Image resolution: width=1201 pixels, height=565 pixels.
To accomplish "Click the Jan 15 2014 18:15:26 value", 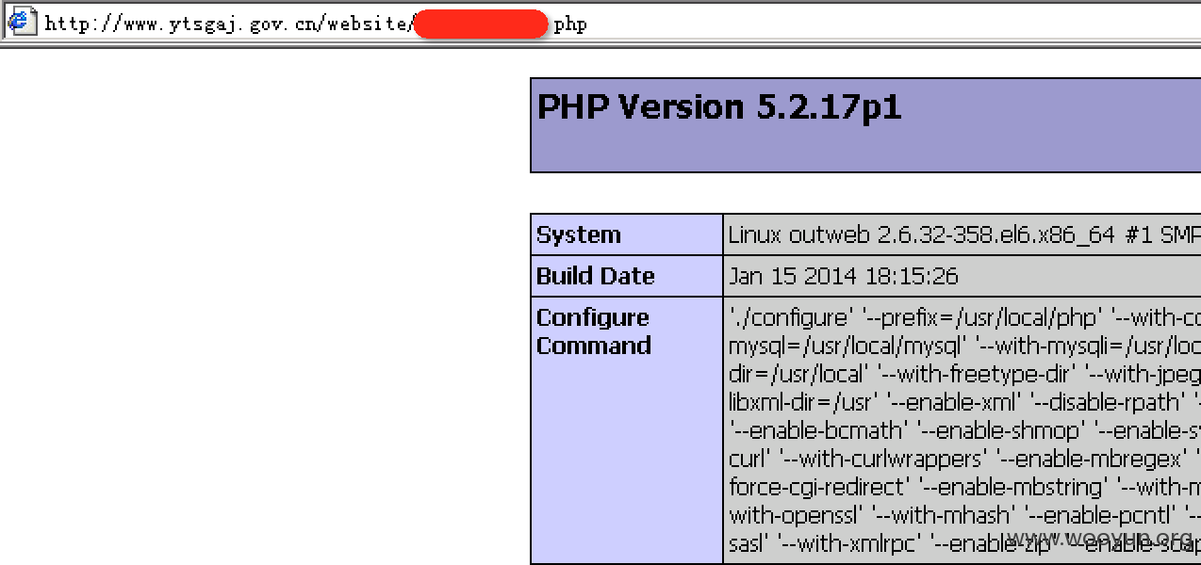I will (844, 276).
